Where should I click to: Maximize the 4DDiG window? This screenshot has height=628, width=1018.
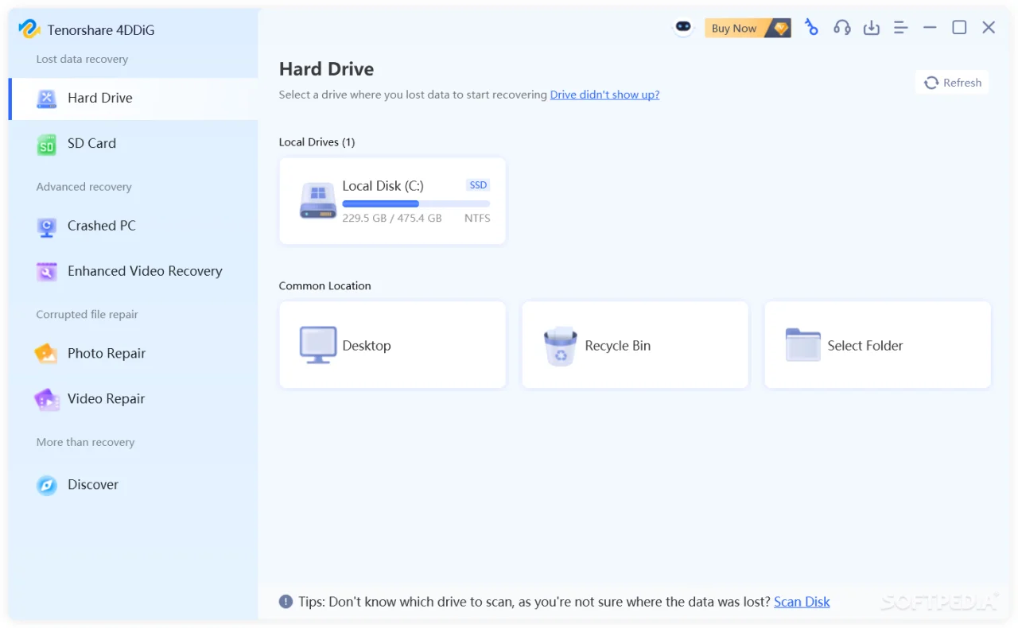[x=959, y=28]
